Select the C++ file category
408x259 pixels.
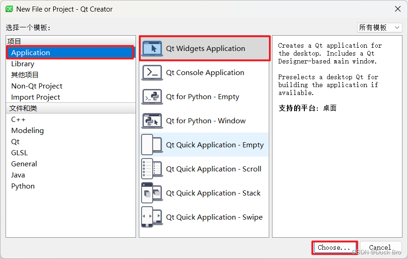(x=70, y=120)
